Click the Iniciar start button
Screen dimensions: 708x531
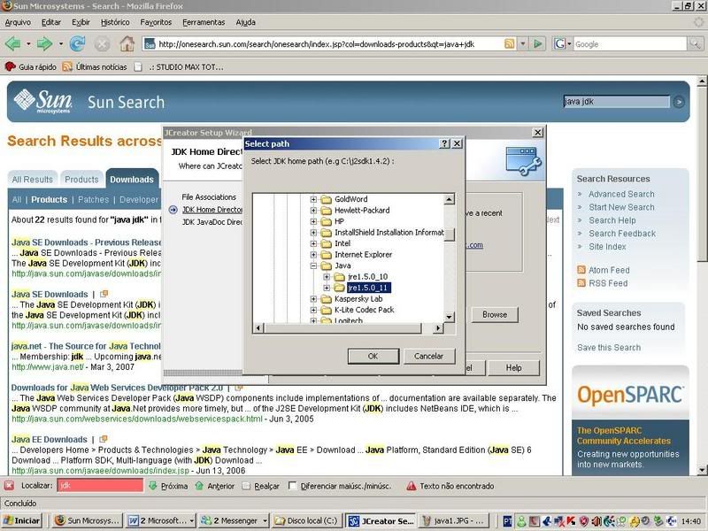click(x=21, y=520)
